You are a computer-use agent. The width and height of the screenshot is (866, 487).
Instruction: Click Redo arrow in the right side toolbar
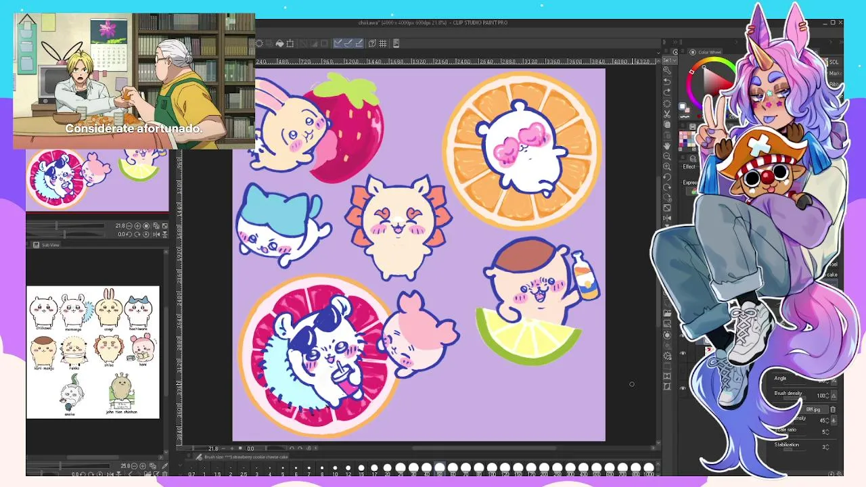point(667,92)
